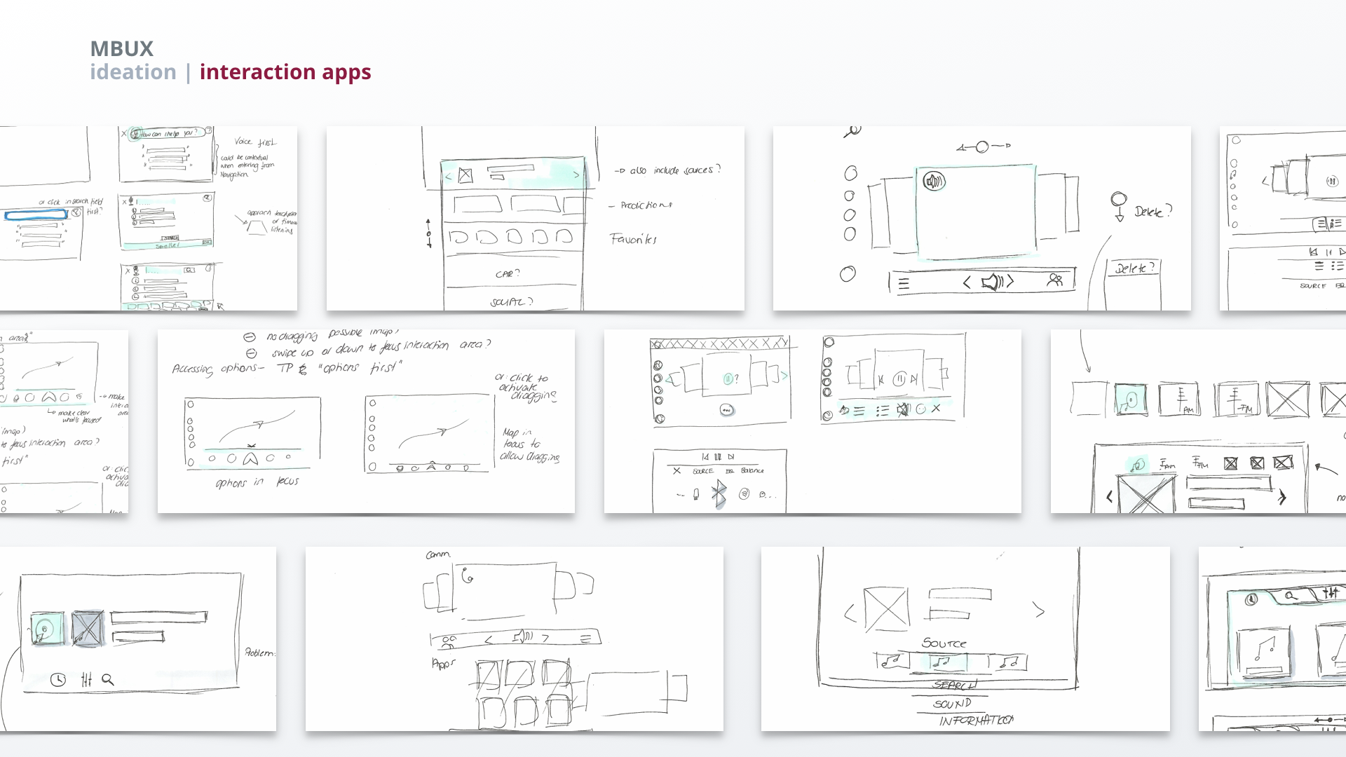Click the highlighted blue search input field

click(x=36, y=214)
